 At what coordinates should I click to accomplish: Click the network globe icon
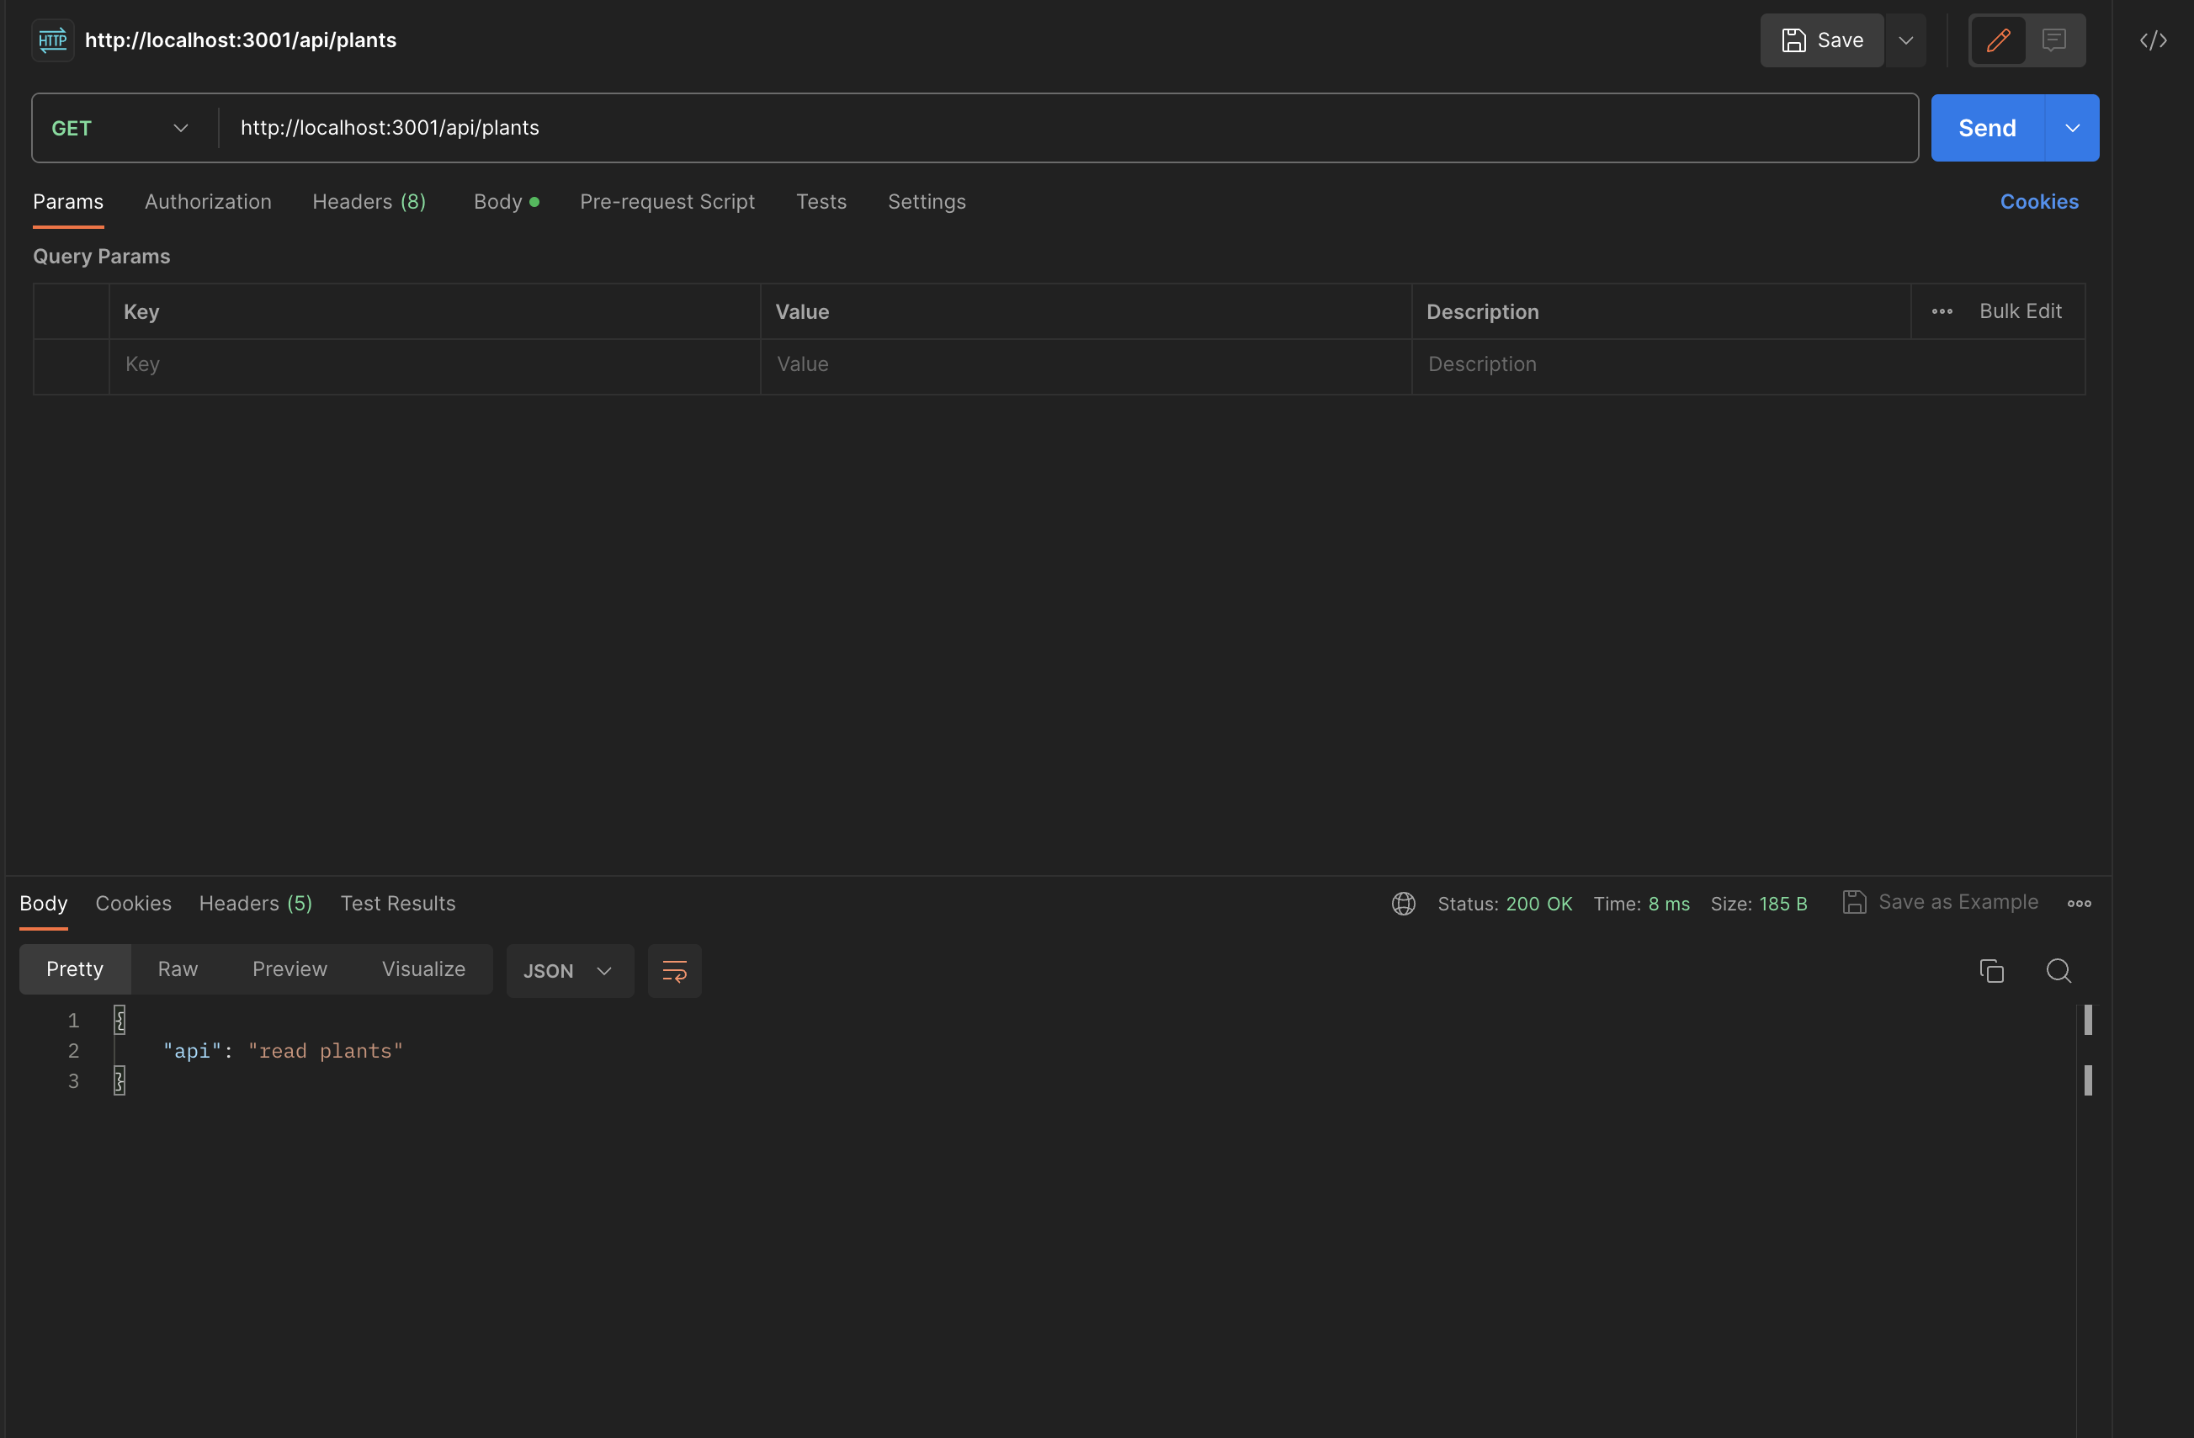pos(1403,904)
